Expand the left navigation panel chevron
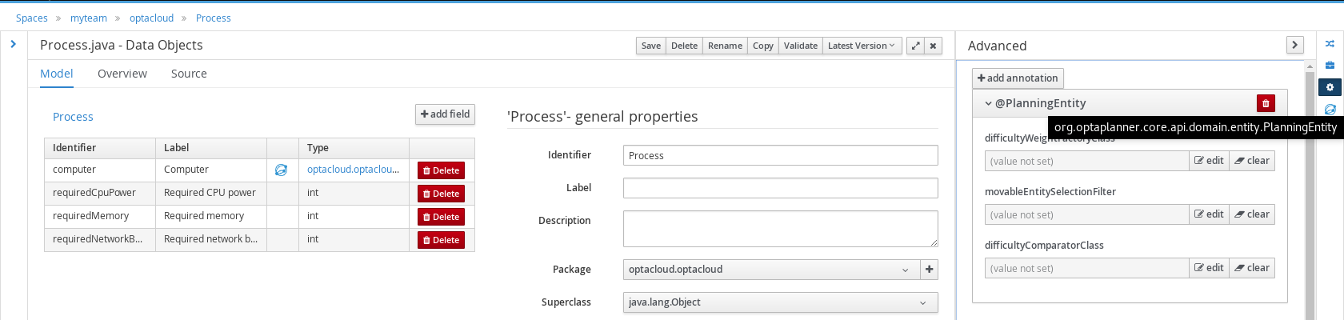 pyautogui.click(x=14, y=44)
